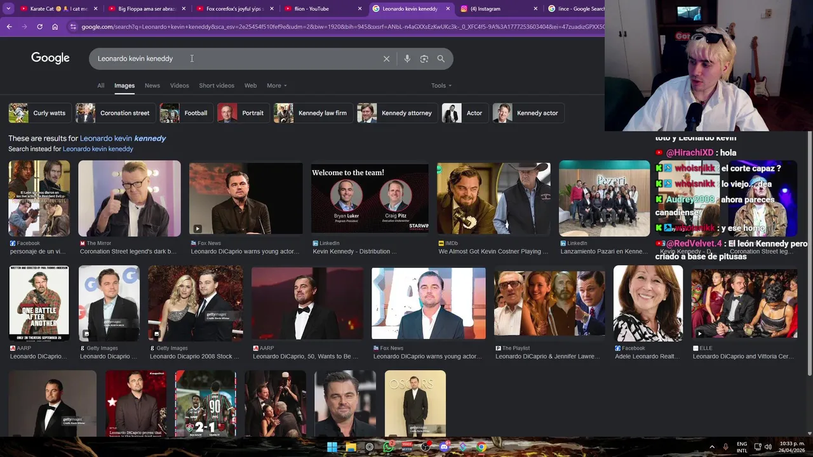Click the Google logo

tap(50, 58)
